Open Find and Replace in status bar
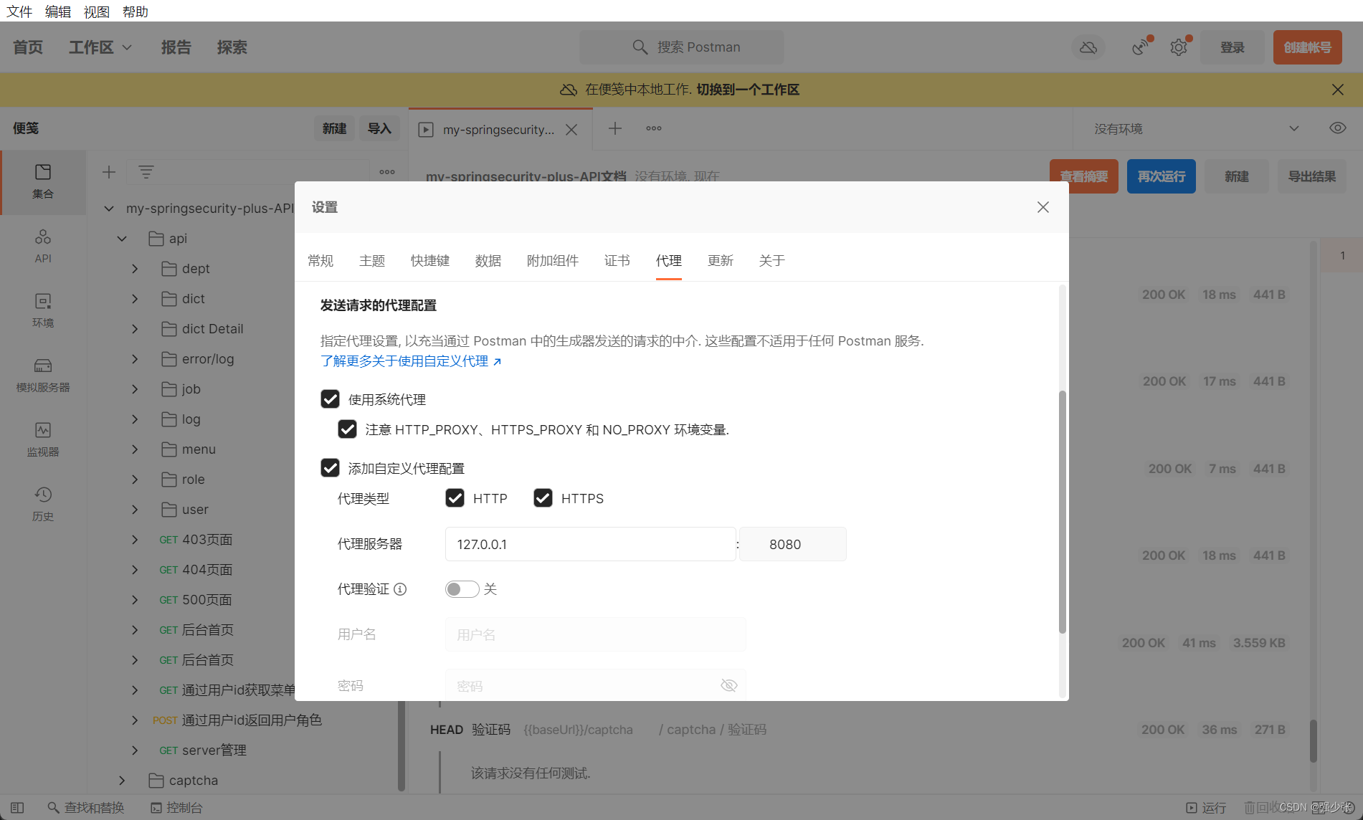The height and width of the screenshot is (820, 1363). pos(86,808)
